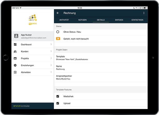Tap the envivo sales2go footer logo
Image resolution: width=159 pixels, height=115 pixels.
click(x=22, y=106)
